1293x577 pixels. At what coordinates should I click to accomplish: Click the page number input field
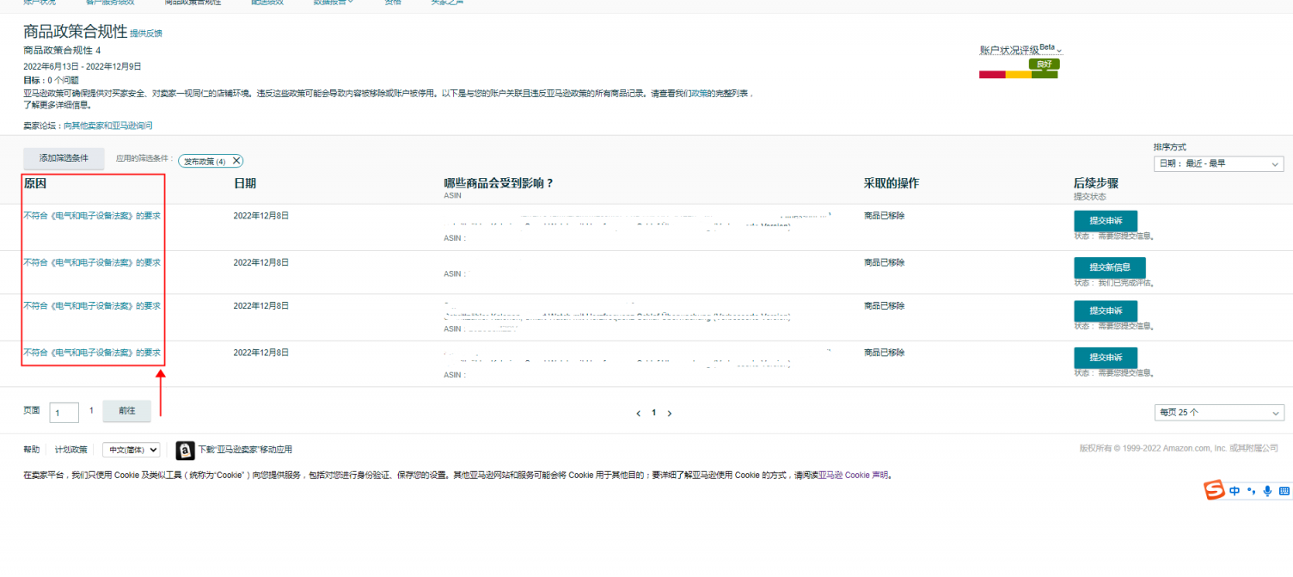click(64, 413)
